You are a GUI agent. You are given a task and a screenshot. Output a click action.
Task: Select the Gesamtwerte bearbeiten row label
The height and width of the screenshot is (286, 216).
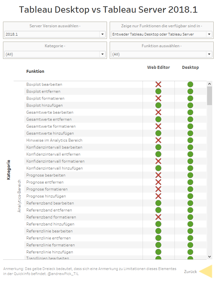point(50,112)
